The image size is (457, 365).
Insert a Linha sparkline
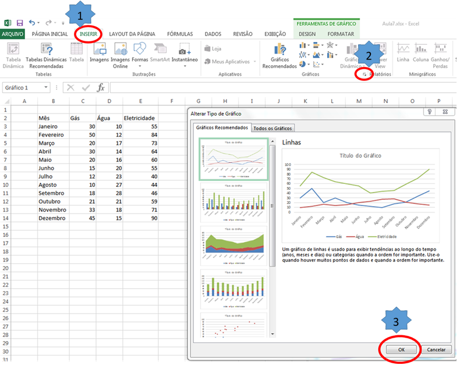coord(403,52)
